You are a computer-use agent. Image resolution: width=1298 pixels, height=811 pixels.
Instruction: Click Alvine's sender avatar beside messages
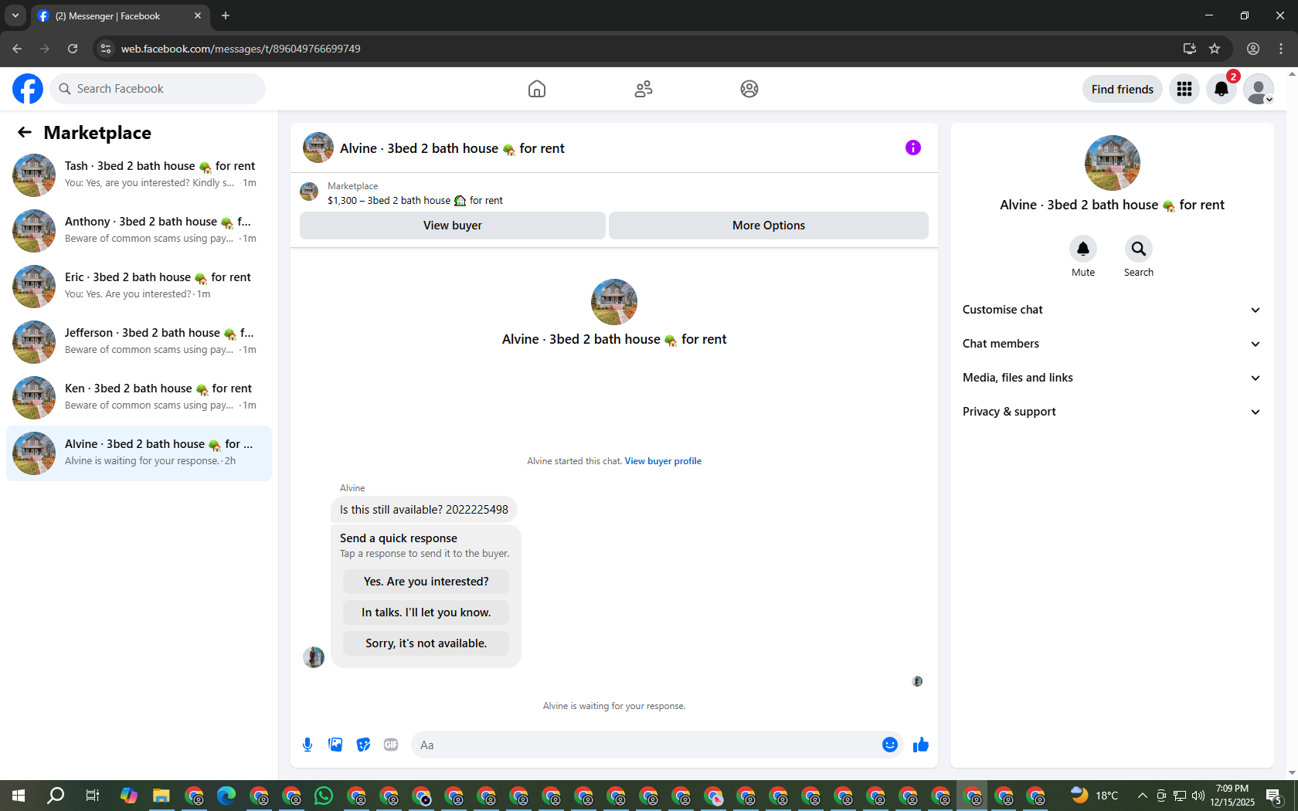[x=314, y=657]
